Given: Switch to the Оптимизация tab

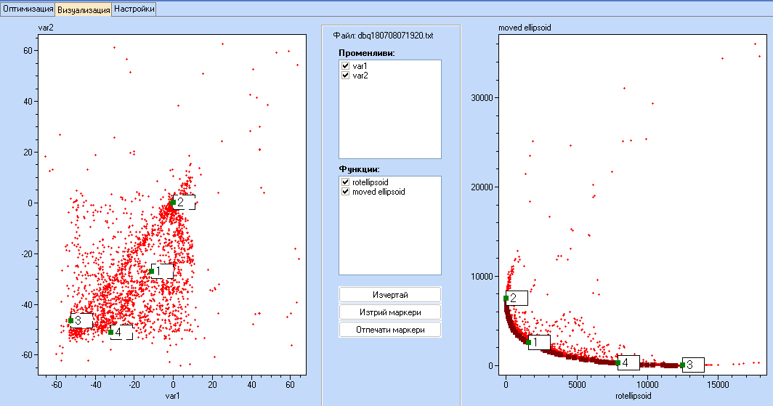Looking at the screenshot, I should (28, 9).
